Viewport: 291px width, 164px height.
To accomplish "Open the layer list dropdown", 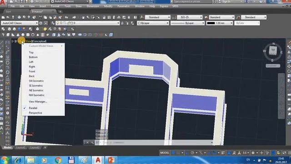I will coord(88,23).
